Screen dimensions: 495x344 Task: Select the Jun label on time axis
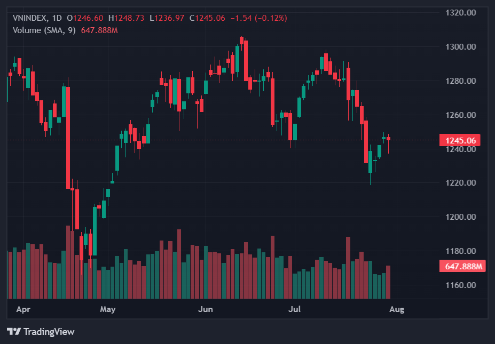[206, 309]
